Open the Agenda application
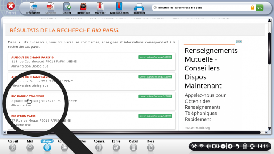Screen dimensions: 274x154 [x=99, y=146]
